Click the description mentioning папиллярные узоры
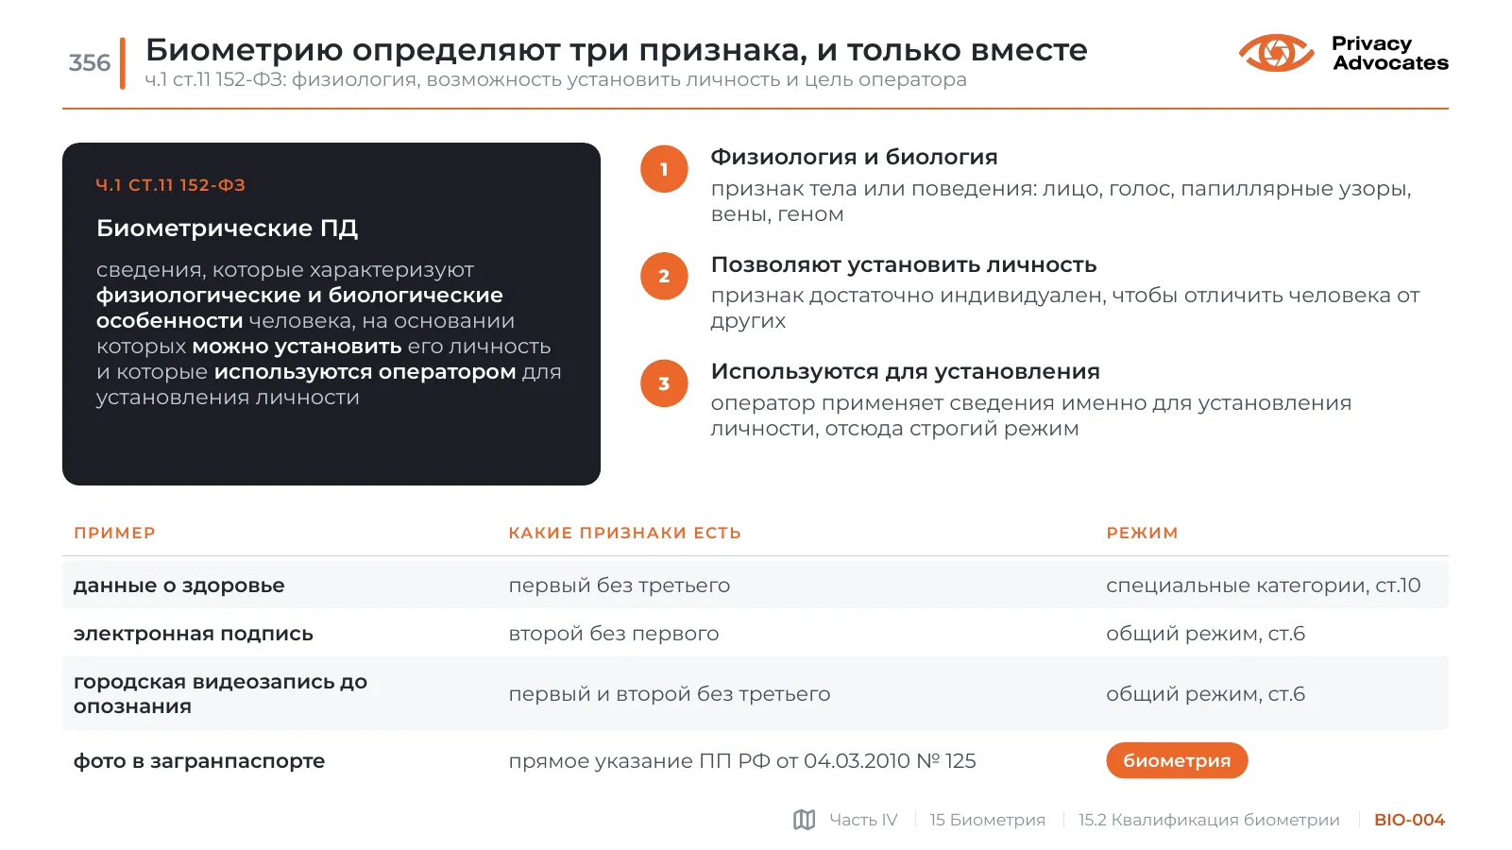1512x850 pixels. 1061,201
